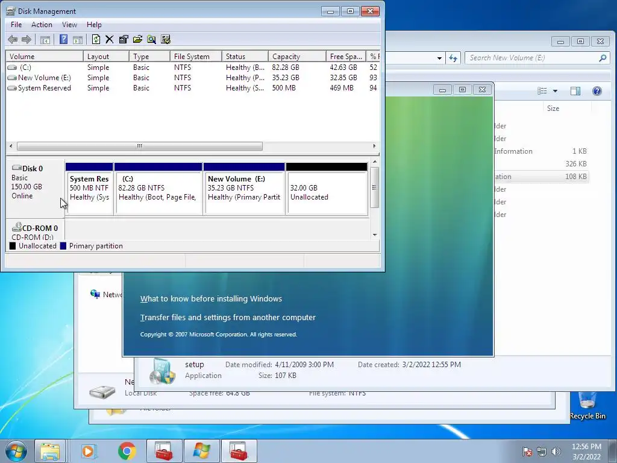Viewport: 617px width, 463px height.
Task: Open the Explorer view options dropdown arrow
Action: 555,91
